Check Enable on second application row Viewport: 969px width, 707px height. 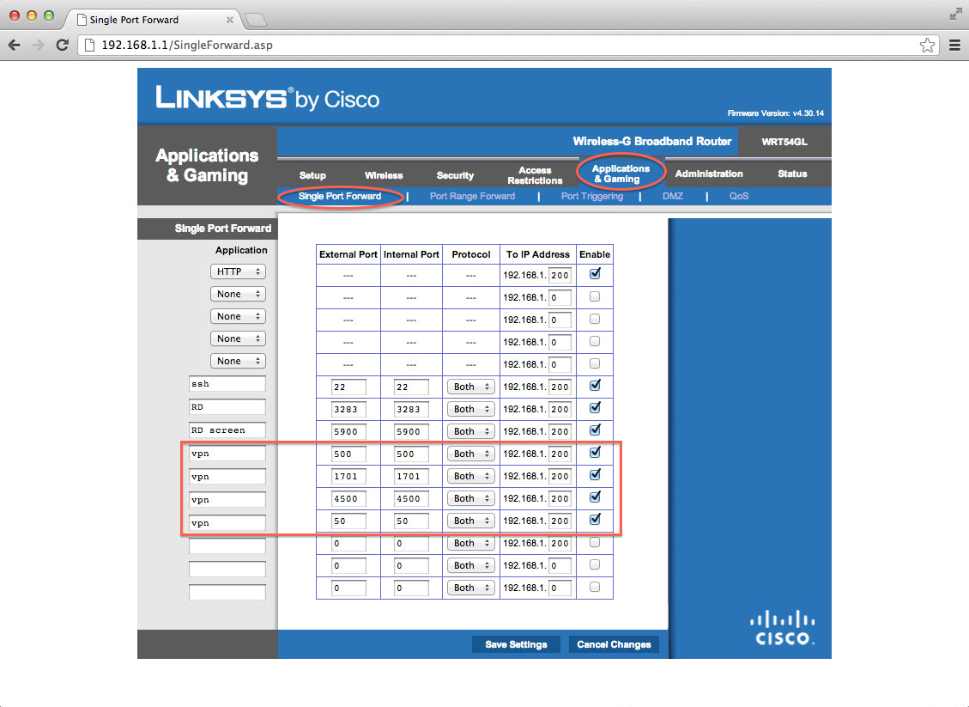[595, 297]
